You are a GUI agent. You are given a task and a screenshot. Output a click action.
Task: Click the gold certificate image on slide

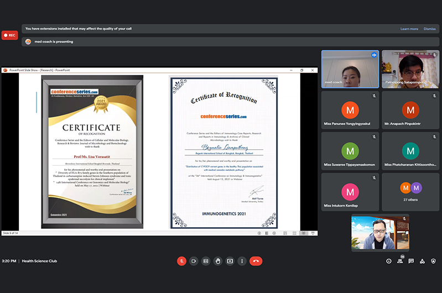point(92,152)
